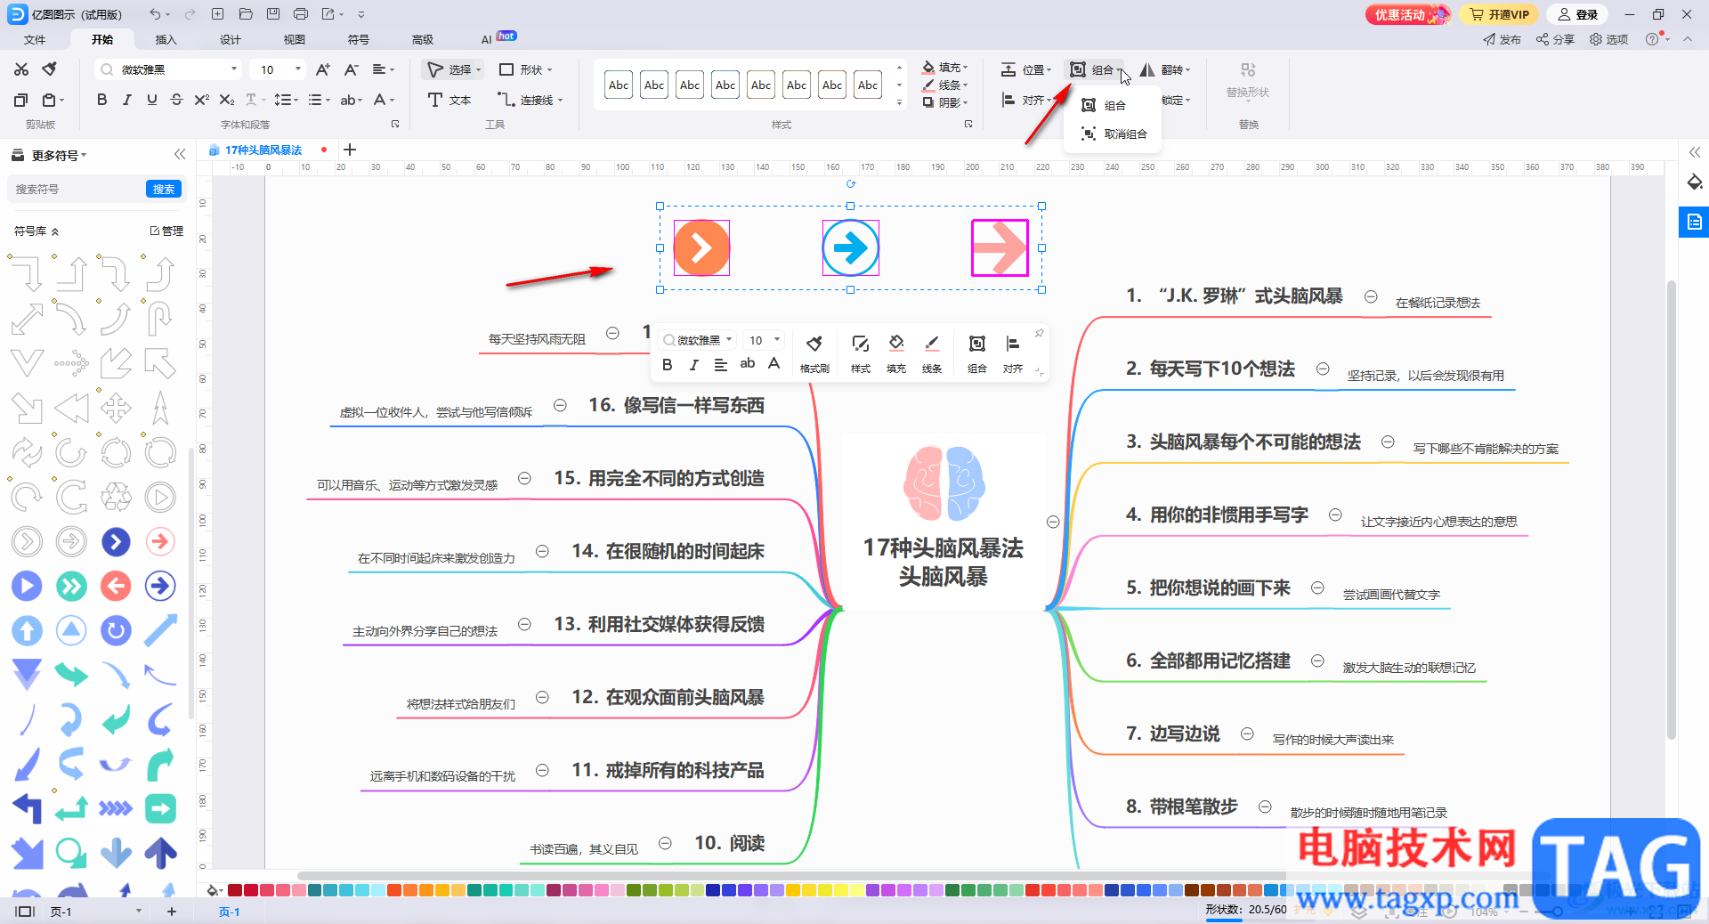Pick the dark blue swatch in the bottom palette
This screenshot has height=924, width=1709.
pyautogui.click(x=713, y=890)
